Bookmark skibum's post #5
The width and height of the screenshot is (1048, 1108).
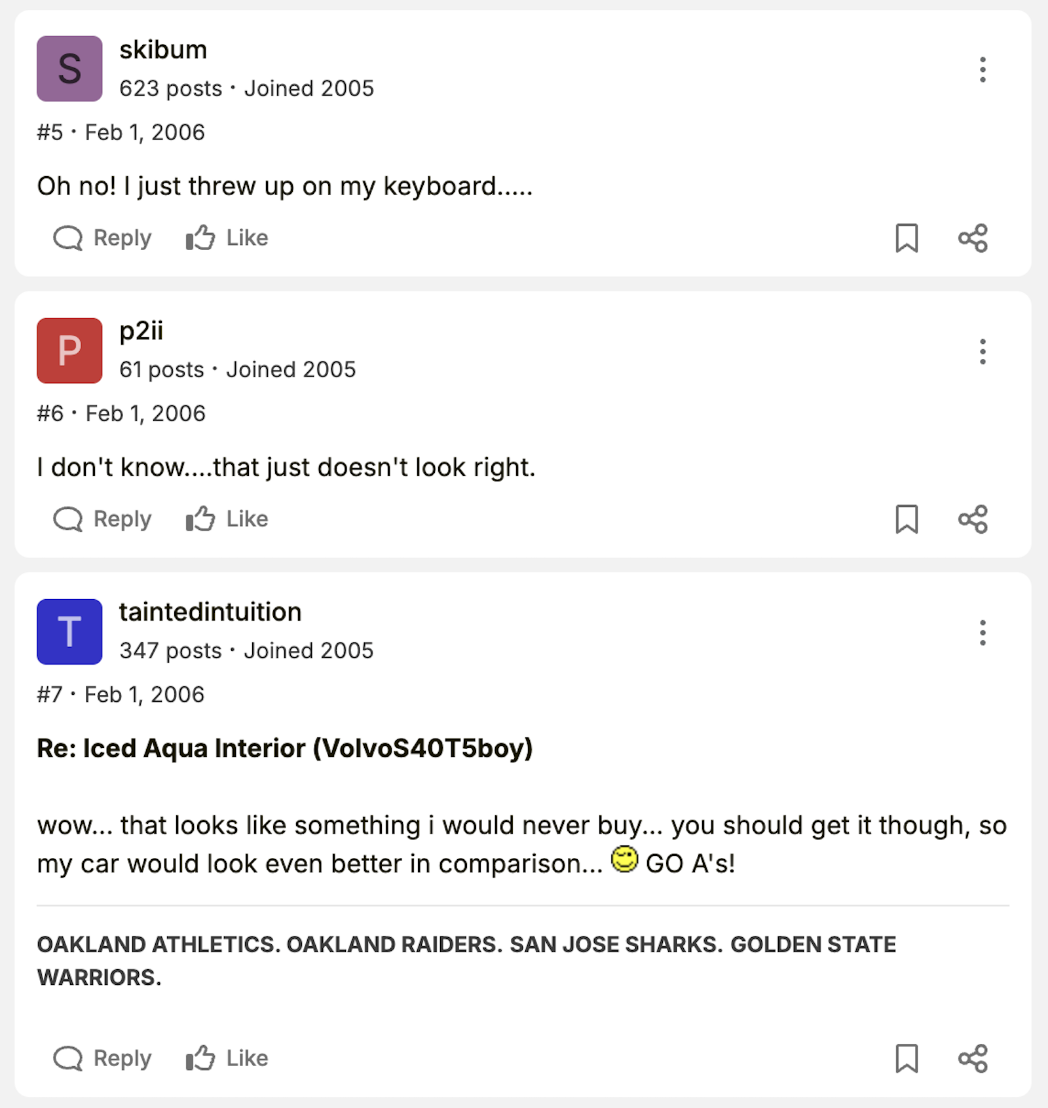pyautogui.click(x=907, y=238)
